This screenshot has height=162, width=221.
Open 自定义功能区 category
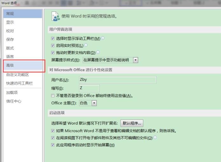click(x=23, y=75)
